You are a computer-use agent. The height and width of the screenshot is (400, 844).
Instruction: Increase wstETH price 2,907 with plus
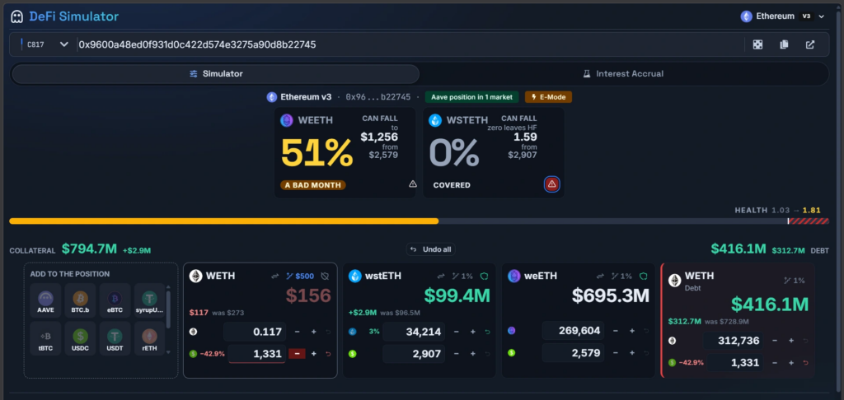point(473,354)
